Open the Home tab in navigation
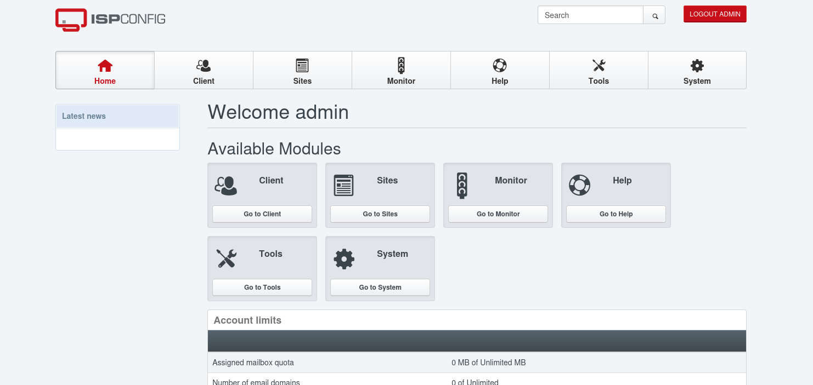This screenshot has height=385, width=813. (105, 71)
